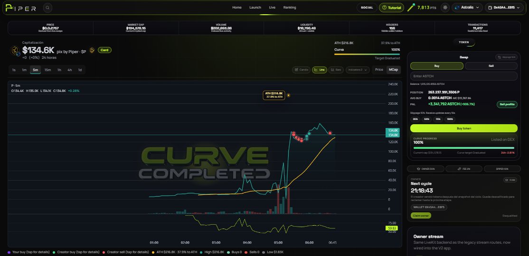Open the Indicators dropdown

click(x=358, y=70)
